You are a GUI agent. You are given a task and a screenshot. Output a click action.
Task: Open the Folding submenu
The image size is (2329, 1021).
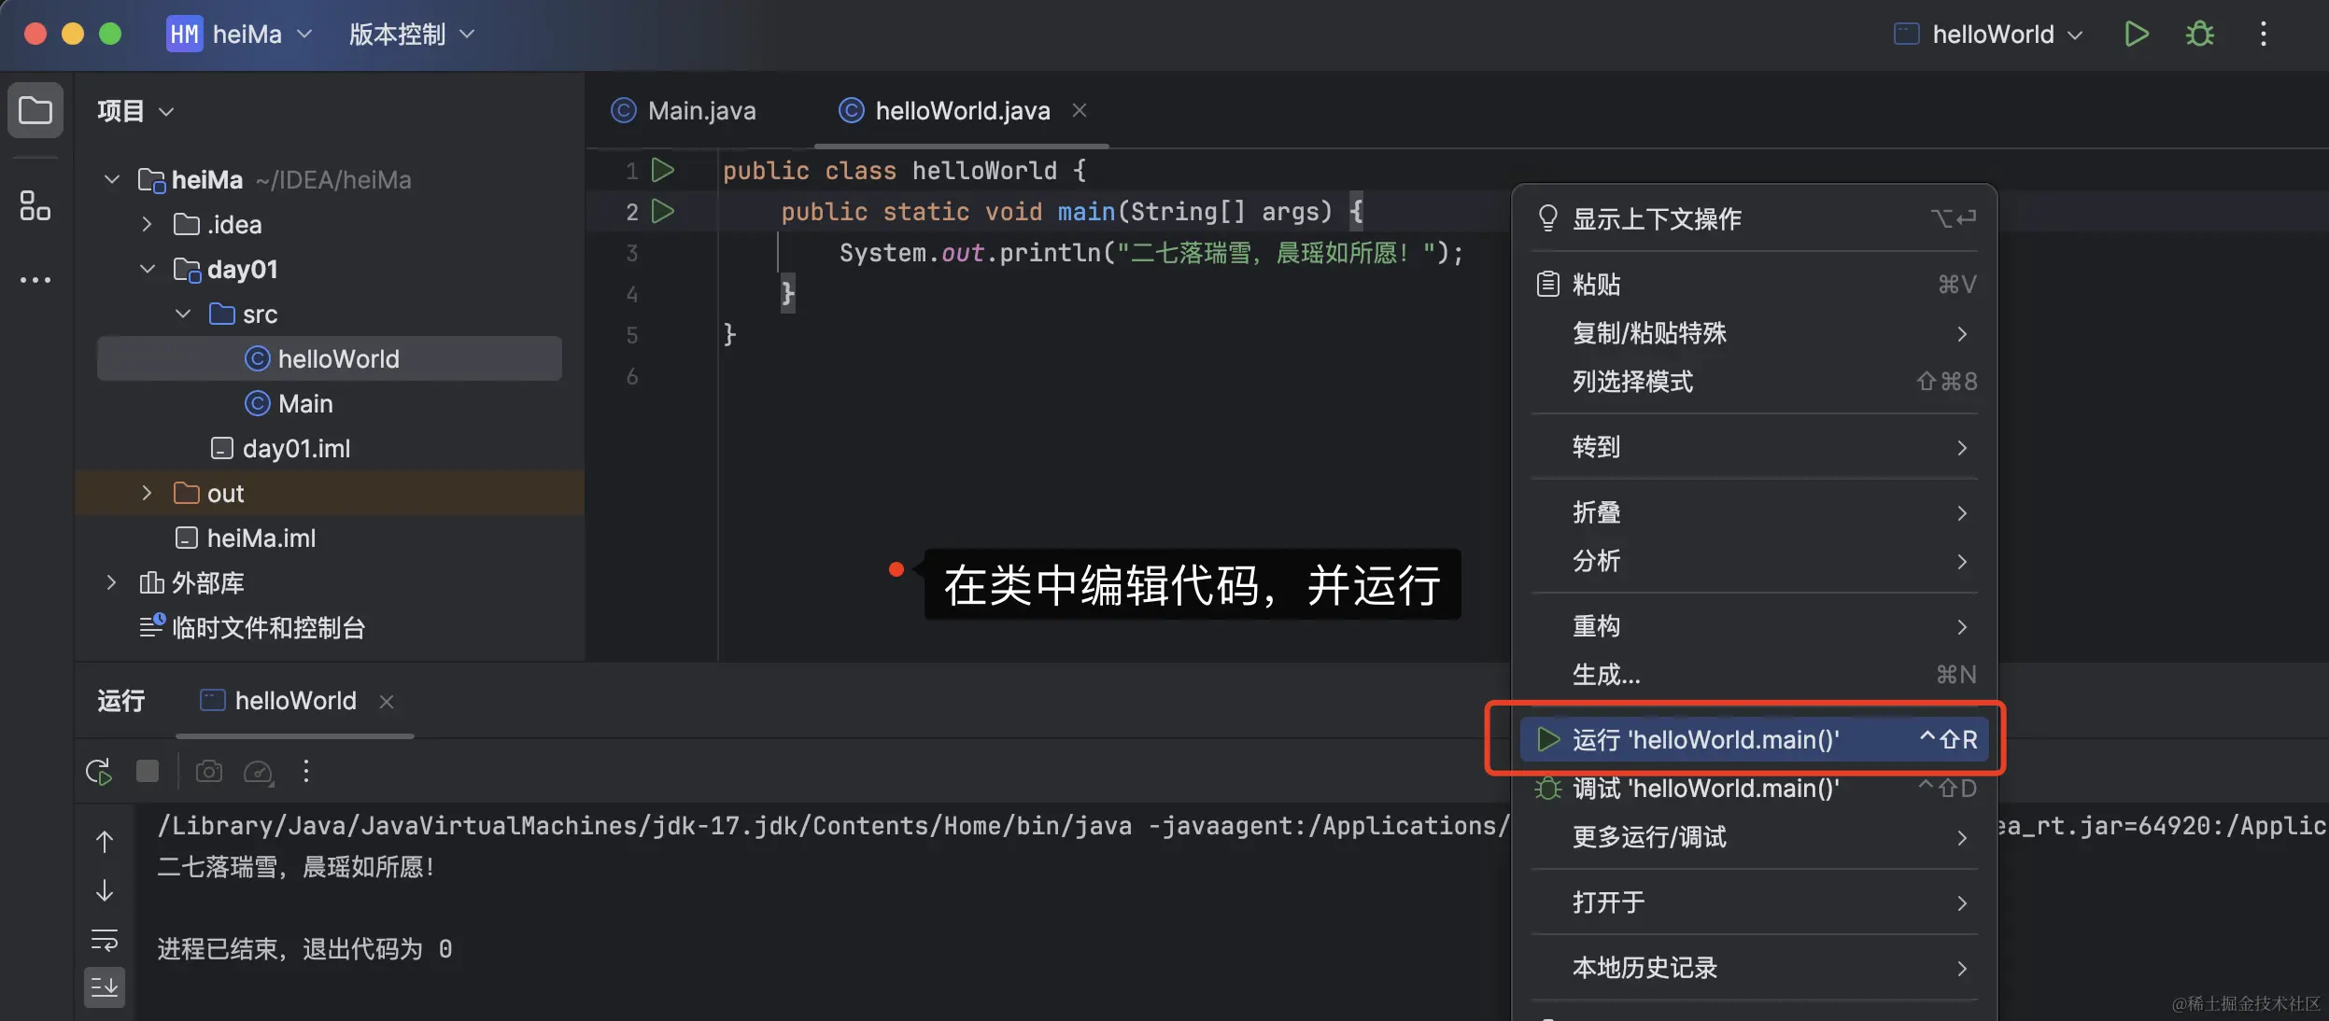1755,512
